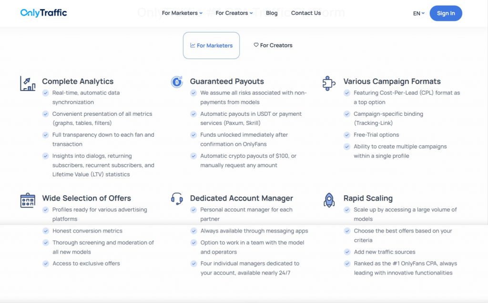Click the Dedicated Account Manager headset icon
The width and height of the screenshot is (488, 303).
[x=177, y=199]
